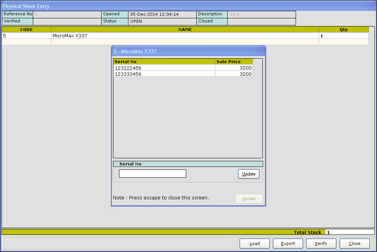Click the Total Stock value field
The height and width of the screenshot is (252, 377).
point(350,232)
